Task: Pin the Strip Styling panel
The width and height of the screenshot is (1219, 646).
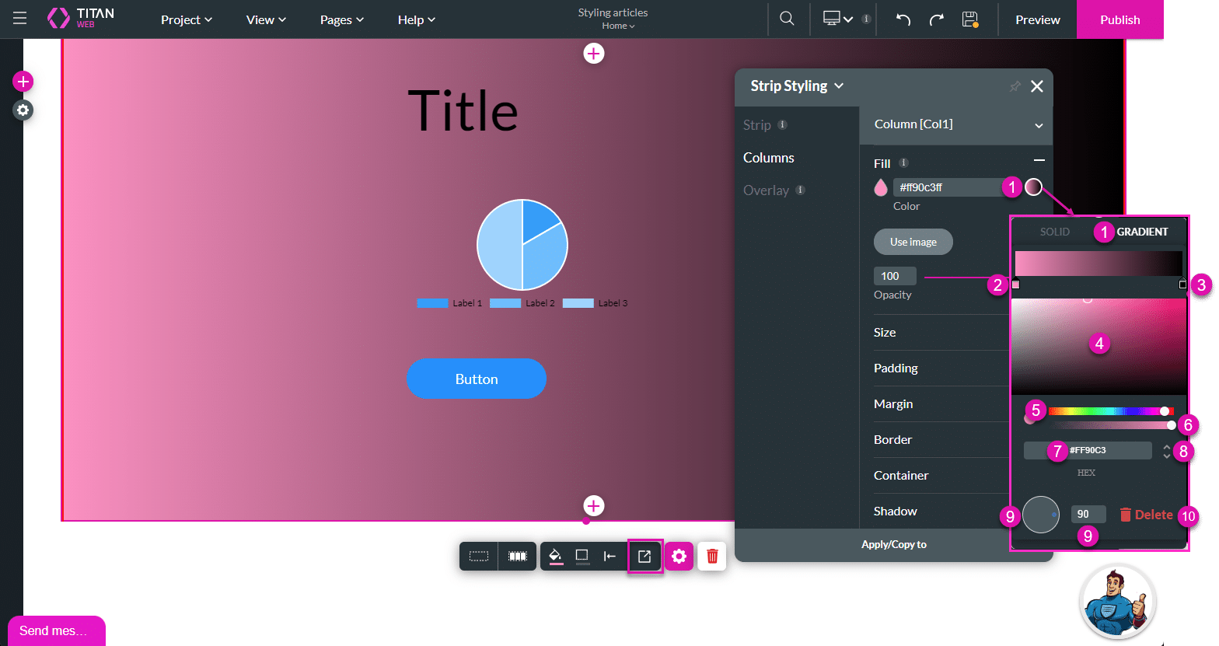Action: (1015, 86)
